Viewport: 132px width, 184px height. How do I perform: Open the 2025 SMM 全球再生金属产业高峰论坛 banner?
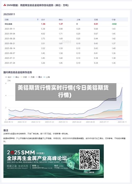[54, 161]
